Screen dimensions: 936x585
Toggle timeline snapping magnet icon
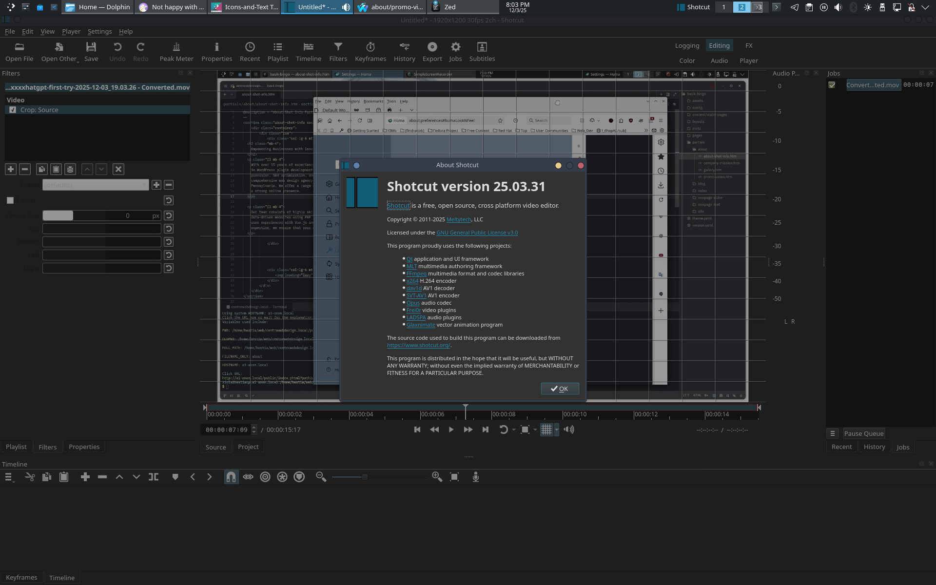click(231, 477)
